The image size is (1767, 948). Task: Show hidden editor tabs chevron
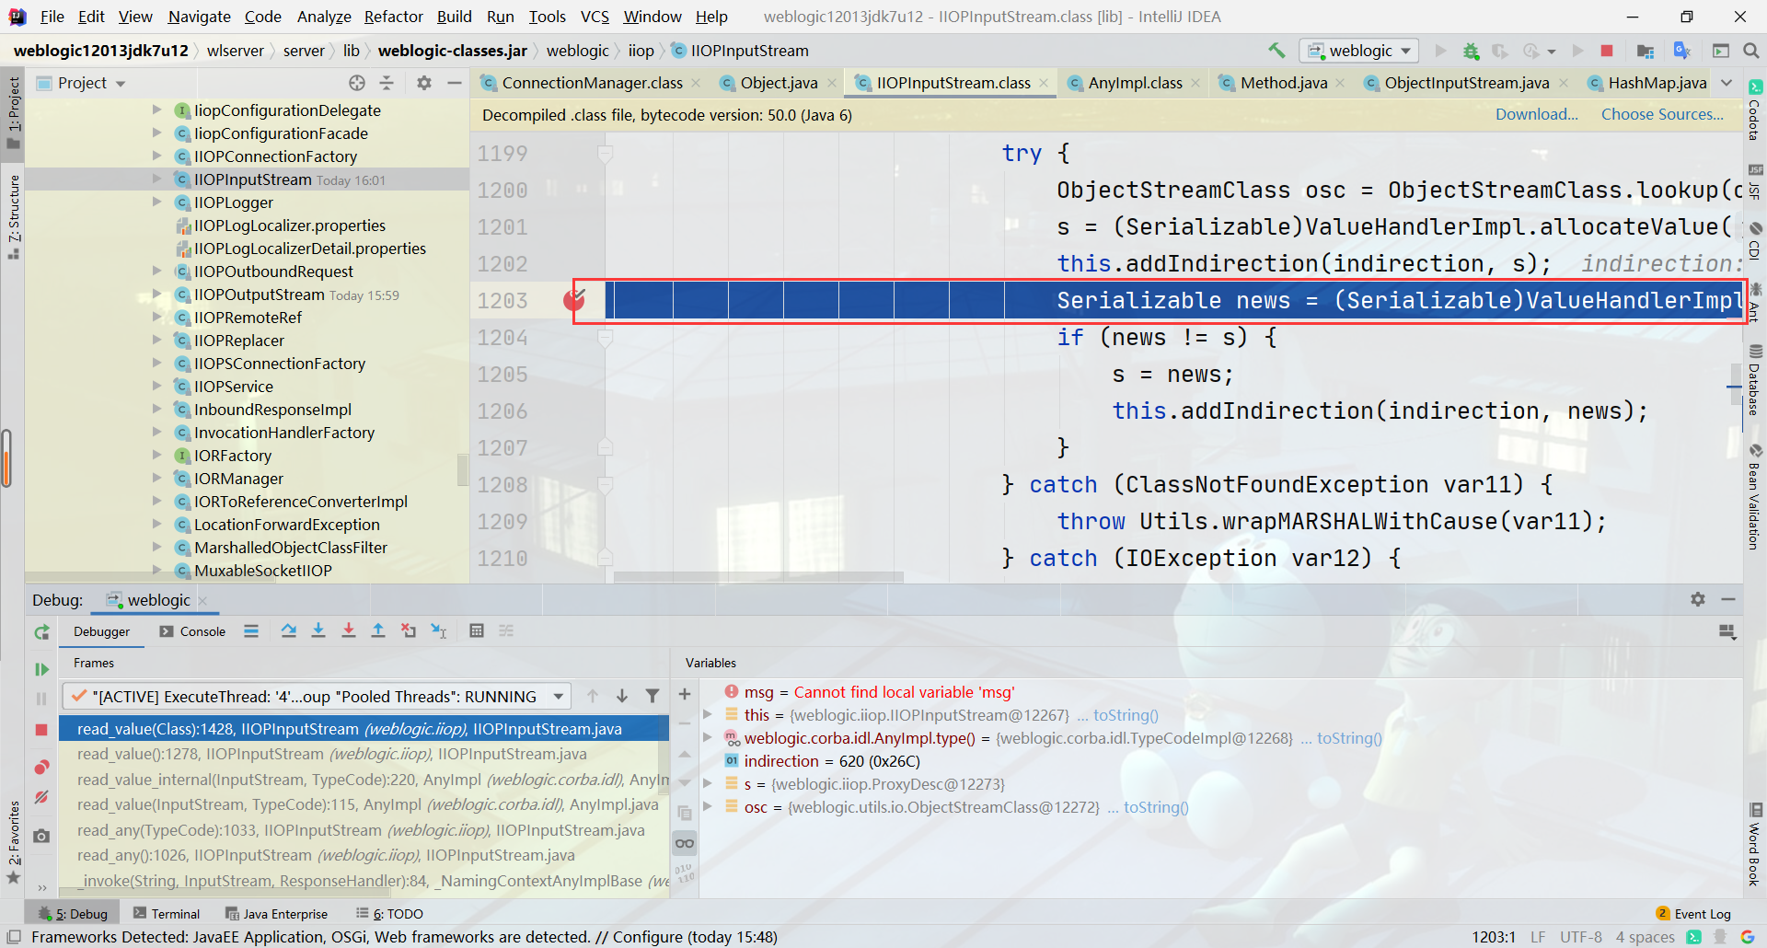[1727, 83]
